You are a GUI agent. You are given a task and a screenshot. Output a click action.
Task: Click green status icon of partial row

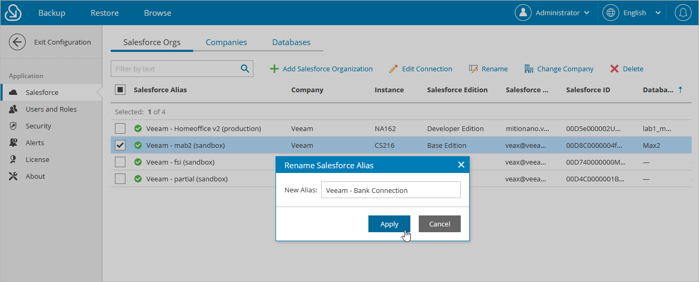coord(138,179)
